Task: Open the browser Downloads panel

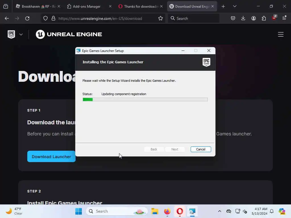Action: [x=243, y=18]
